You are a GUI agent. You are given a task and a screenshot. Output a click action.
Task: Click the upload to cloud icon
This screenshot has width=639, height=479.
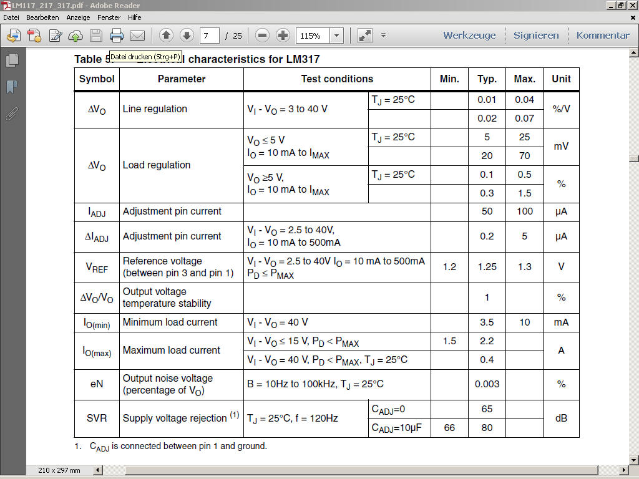[x=76, y=36]
